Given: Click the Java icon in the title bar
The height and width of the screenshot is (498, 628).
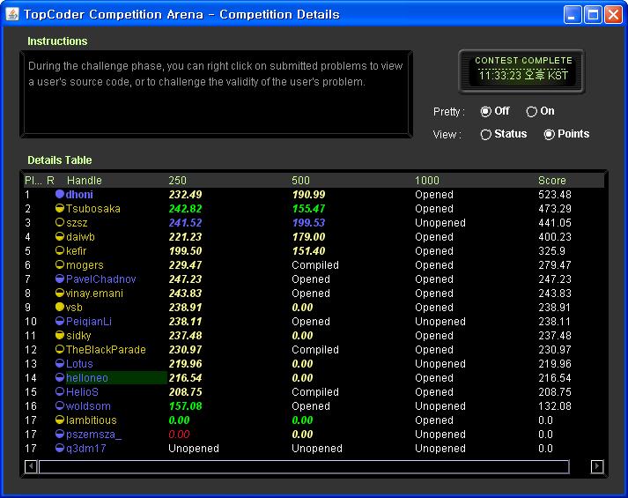Looking at the screenshot, I should coord(12,14).
